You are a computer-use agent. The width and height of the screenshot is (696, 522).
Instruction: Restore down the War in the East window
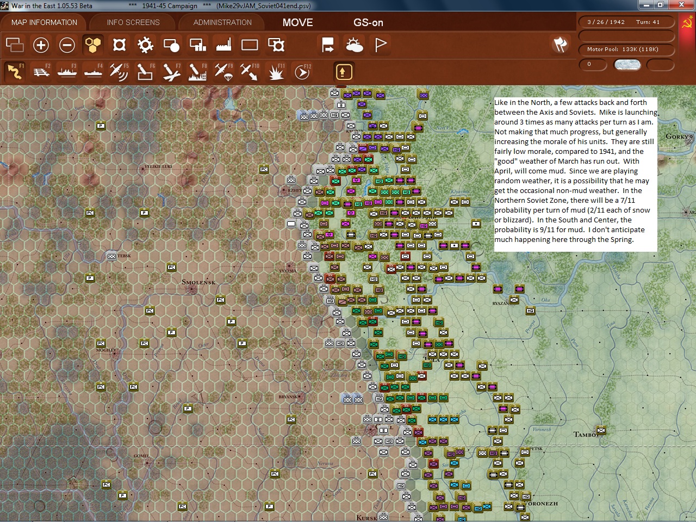pos(660,5)
